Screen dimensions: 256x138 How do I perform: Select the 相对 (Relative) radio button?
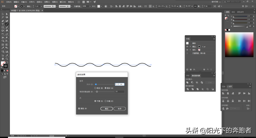95,88
